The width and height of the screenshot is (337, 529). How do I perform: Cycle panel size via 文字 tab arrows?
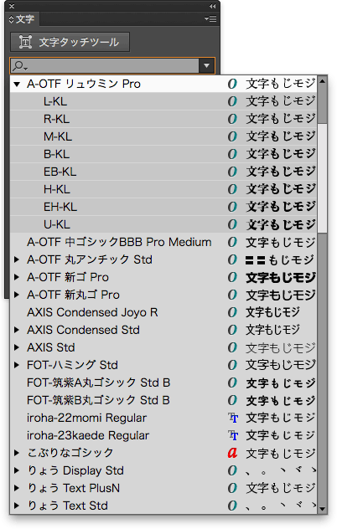(11, 19)
